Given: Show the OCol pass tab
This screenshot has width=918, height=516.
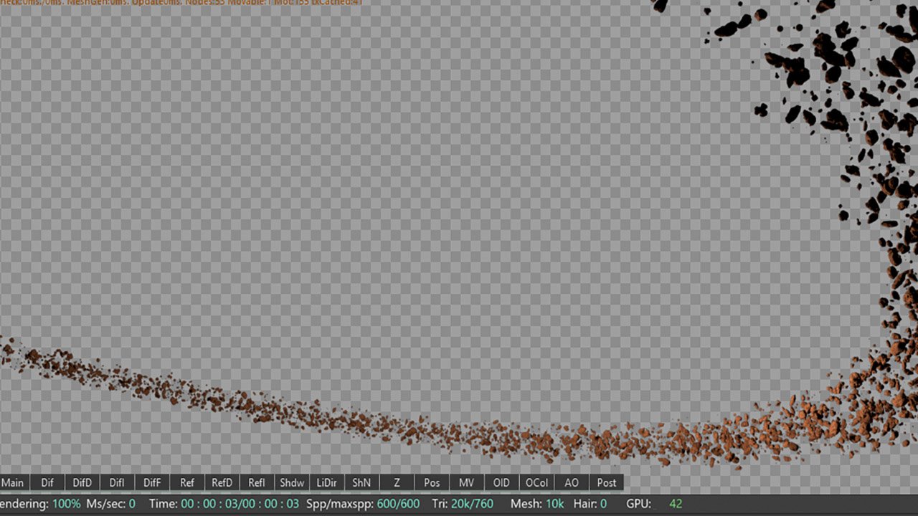Looking at the screenshot, I should click(x=536, y=483).
